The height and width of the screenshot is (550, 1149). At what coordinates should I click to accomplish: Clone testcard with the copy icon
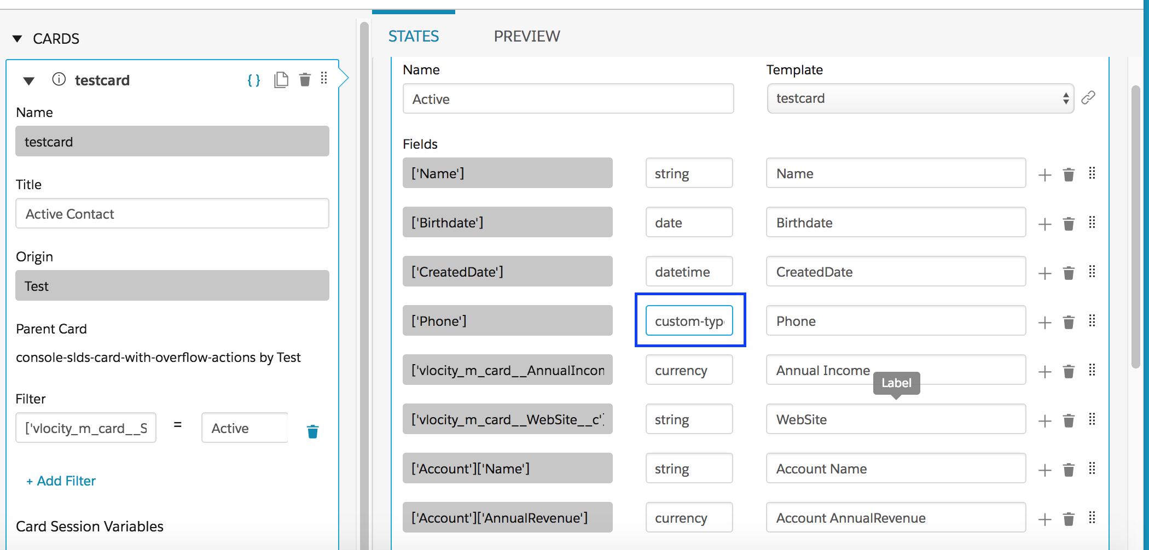tap(281, 80)
